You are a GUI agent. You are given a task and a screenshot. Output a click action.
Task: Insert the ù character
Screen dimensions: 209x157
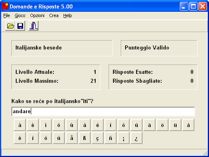click(72, 125)
